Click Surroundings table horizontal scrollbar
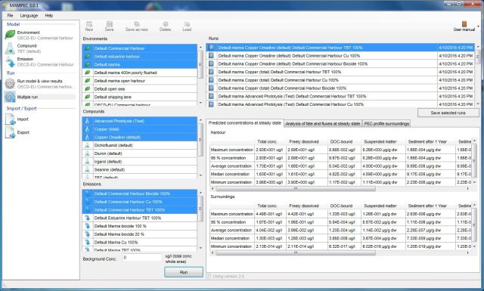Viewport: 484px width, 291px height. coord(296,252)
